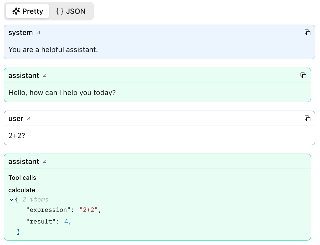Select the Pretty view tab
The width and height of the screenshot is (320, 245).
click(27, 11)
